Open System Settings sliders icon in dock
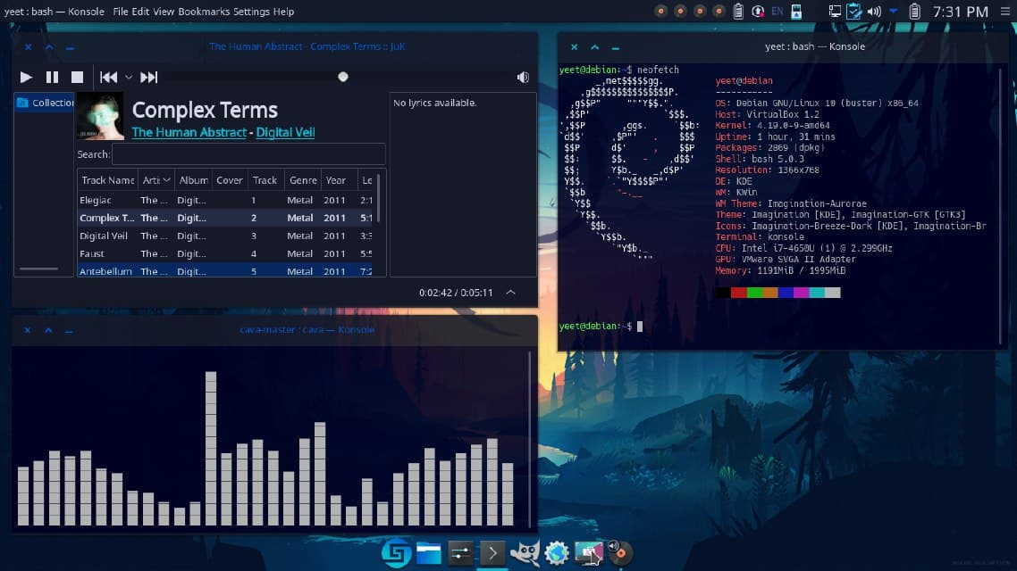This screenshot has width=1017, height=571. pos(460,553)
